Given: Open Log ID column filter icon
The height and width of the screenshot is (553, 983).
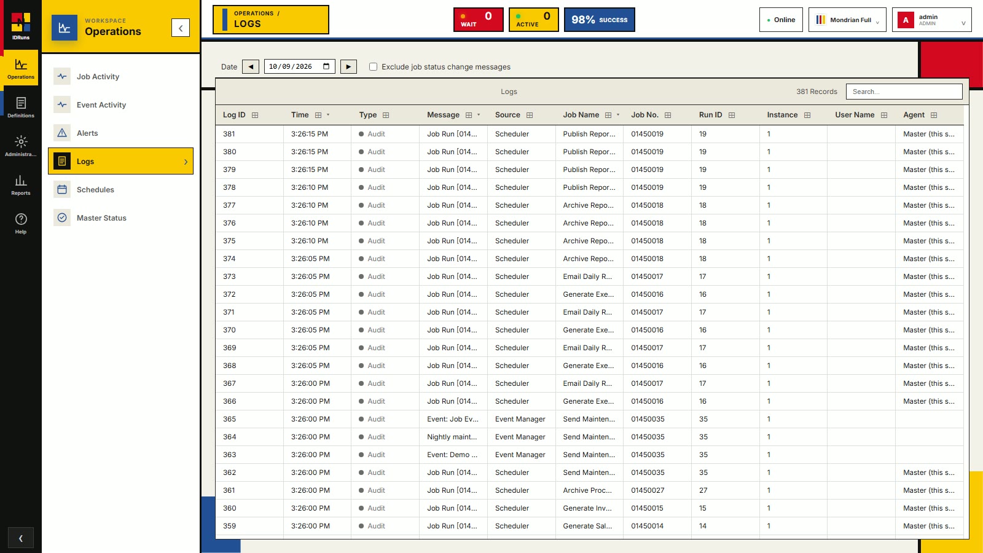Looking at the screenshot, I should pyautogui.click(x=255, y=115).
